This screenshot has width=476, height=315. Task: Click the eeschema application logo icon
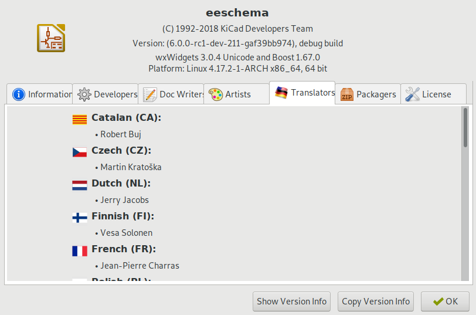point(51,38)
